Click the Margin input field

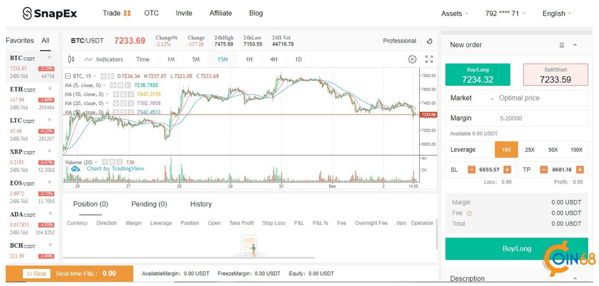(517, 118)
